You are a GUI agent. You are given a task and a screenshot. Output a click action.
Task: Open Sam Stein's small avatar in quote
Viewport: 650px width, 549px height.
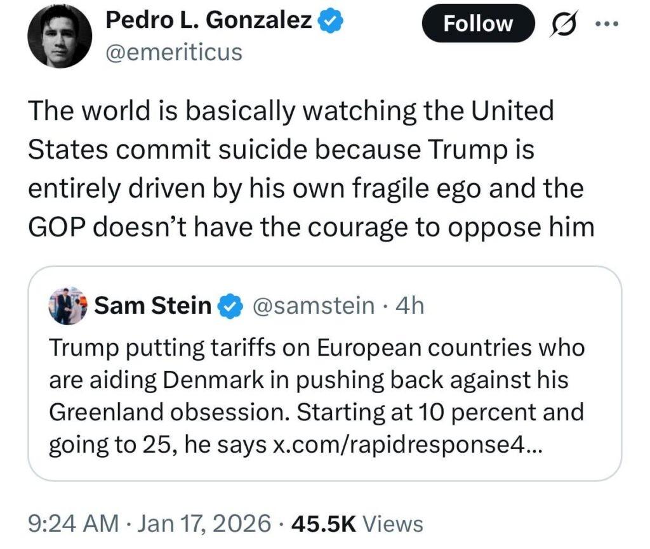tap(68, 306)
